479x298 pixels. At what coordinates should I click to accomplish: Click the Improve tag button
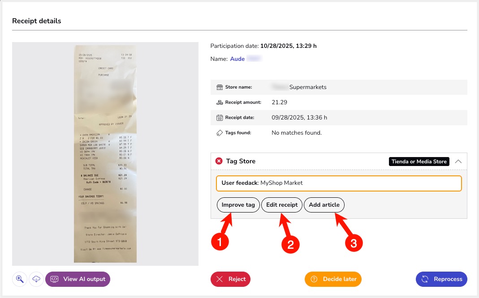[x=238, y=205]
